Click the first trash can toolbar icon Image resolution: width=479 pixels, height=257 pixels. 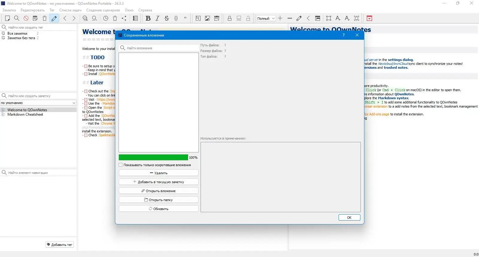pos(45,18)
